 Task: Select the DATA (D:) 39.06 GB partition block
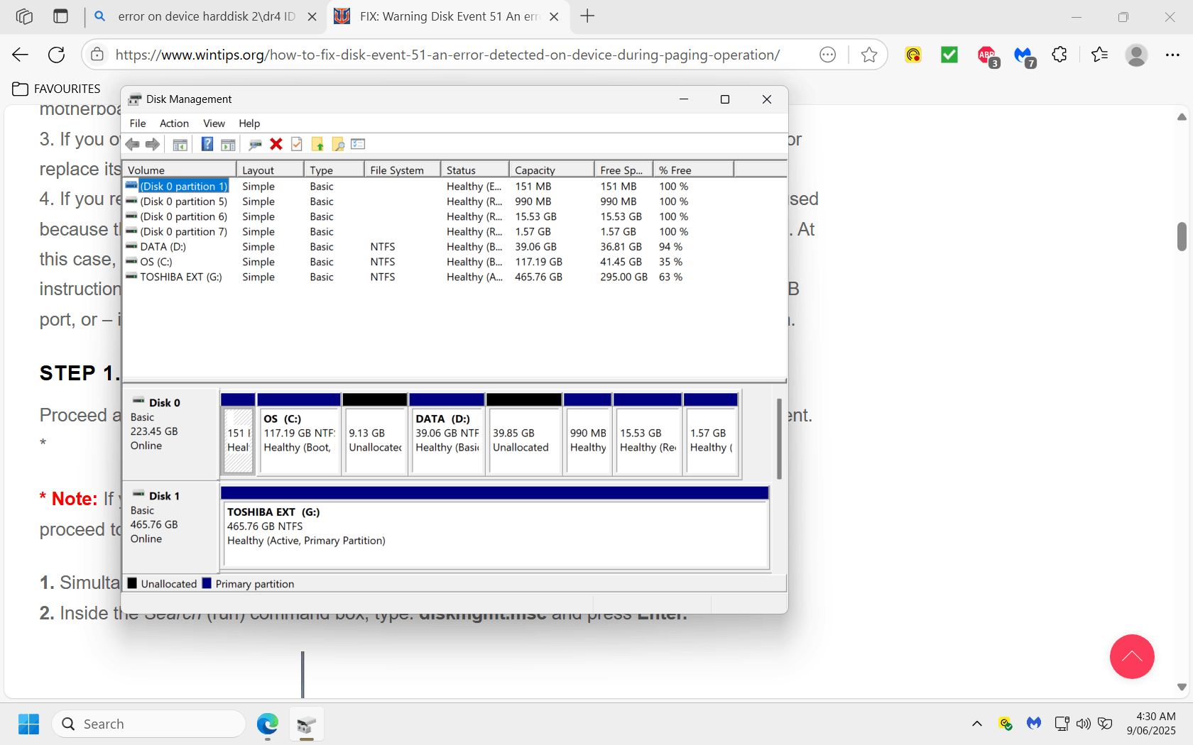click(447, 433)
